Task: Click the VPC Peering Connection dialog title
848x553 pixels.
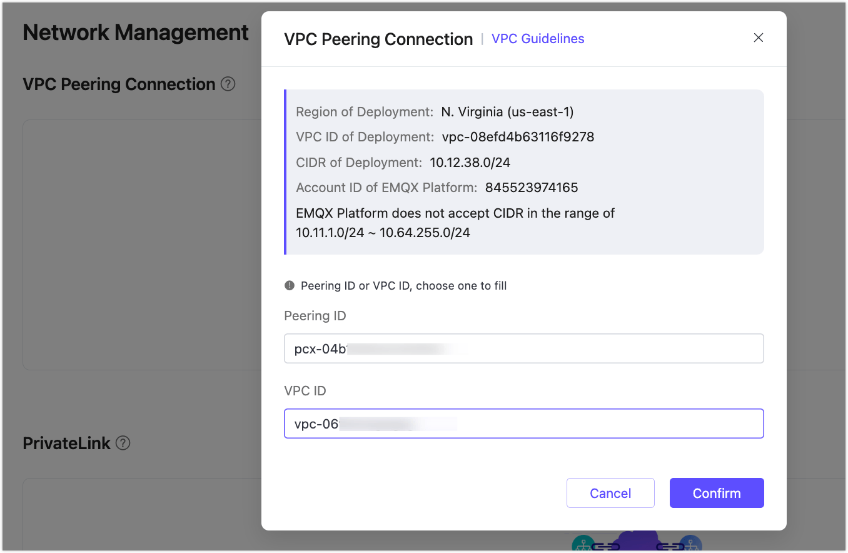Action: 378,39
